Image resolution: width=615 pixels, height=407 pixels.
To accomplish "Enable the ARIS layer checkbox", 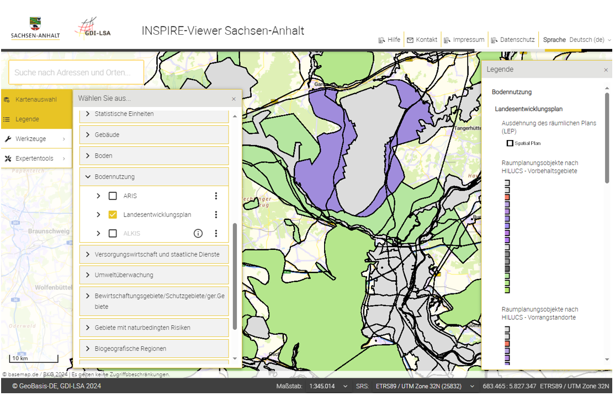I will click(113, 196).
